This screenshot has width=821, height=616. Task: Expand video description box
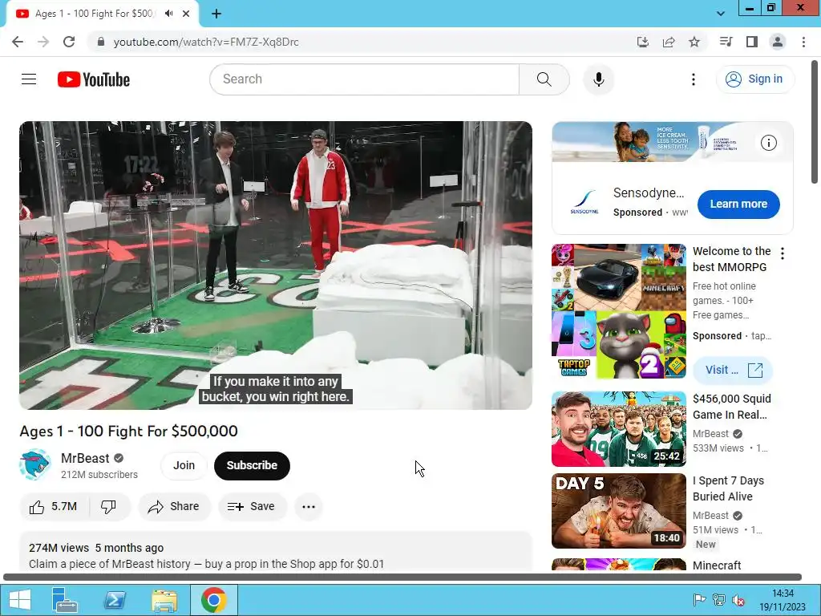[x=276, y=551]
